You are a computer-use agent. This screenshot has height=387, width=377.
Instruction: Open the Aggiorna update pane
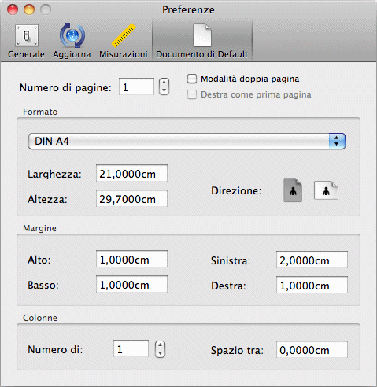tap(72, 41)
